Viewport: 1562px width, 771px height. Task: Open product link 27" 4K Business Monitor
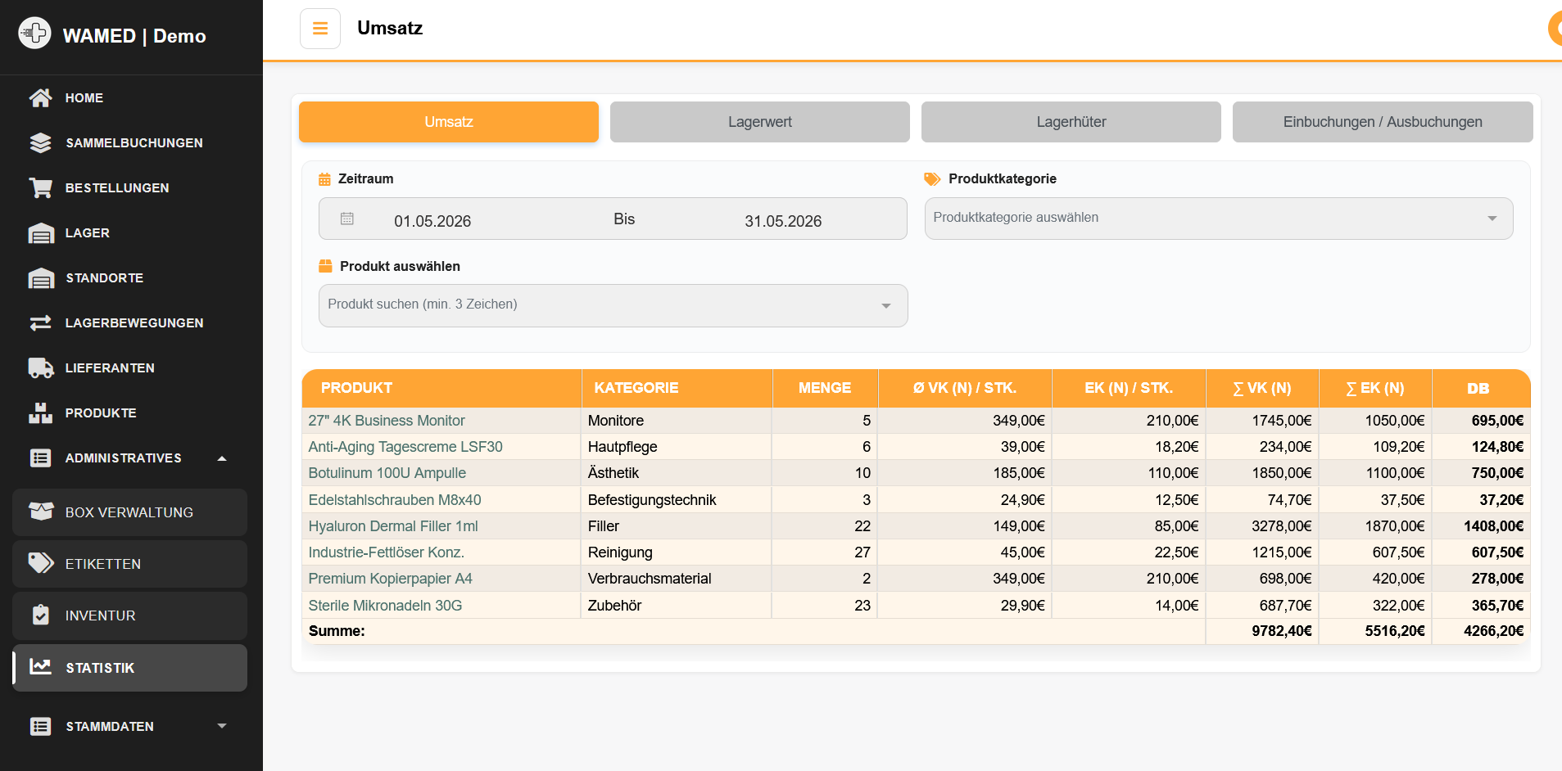387,421
